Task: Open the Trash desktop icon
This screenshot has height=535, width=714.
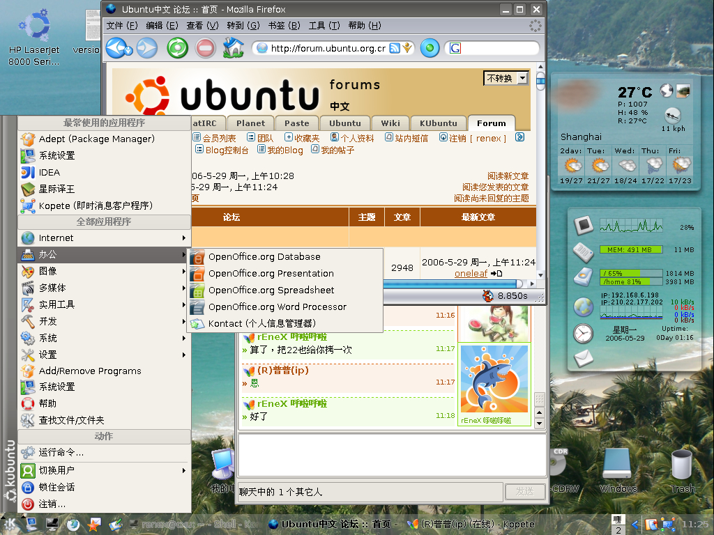Action: click(682, 471)
